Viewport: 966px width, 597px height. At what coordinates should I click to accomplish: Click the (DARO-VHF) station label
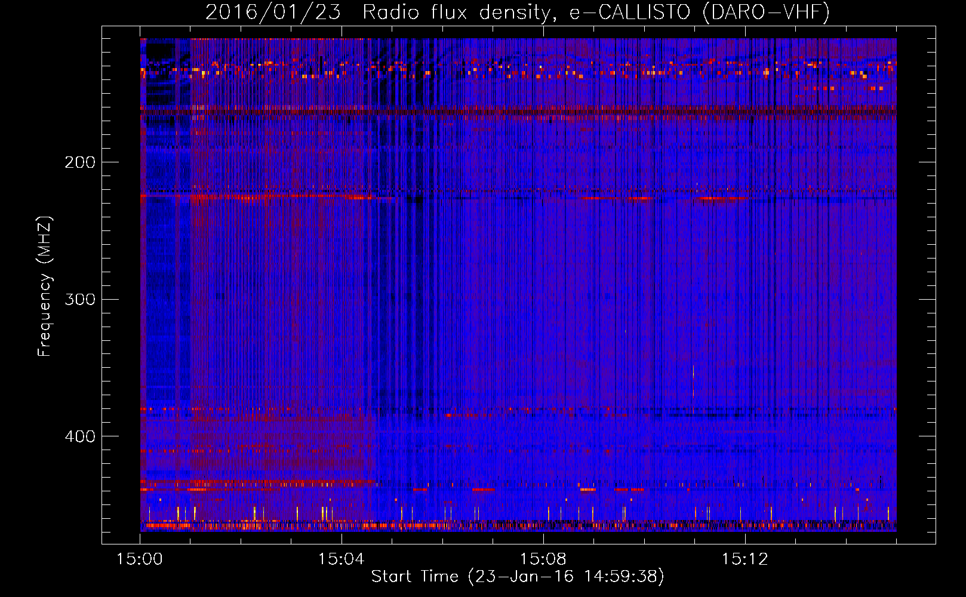tap(766, 12)
